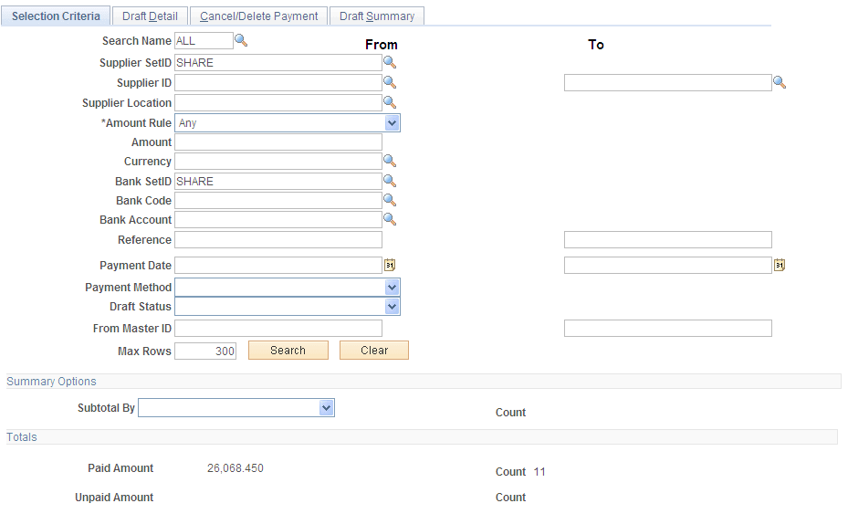848x514 pixels.
Task: Open lookup icon beside Currency field
Action: [x=390, y=162]
